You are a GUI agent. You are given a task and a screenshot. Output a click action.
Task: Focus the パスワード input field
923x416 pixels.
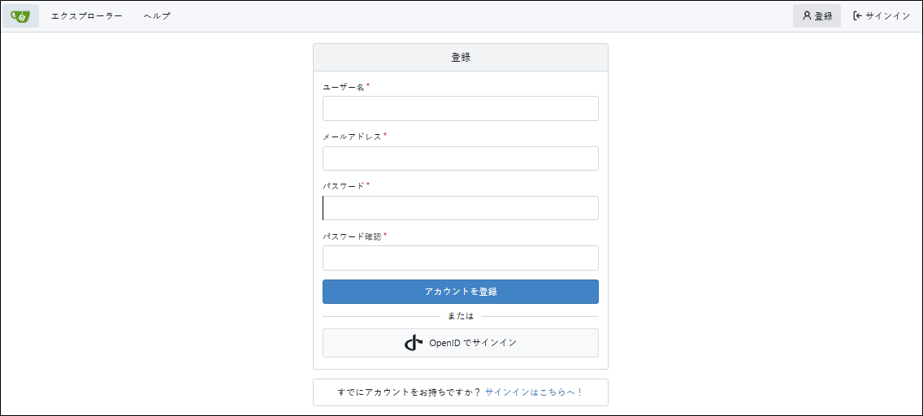coord(460,208)
